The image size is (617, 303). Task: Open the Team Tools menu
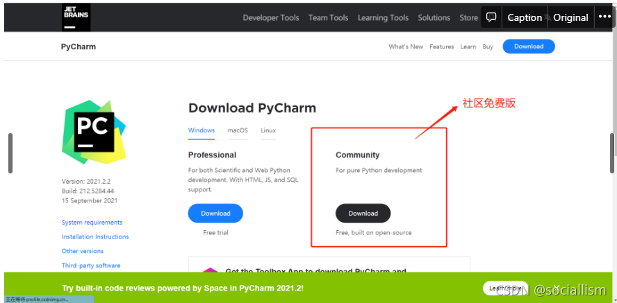pyautogui.click(x=328, y=17)
